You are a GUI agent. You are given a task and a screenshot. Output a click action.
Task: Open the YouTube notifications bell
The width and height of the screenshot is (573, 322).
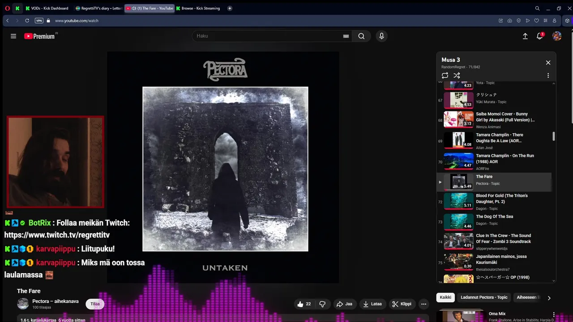[x=540, y=36]
